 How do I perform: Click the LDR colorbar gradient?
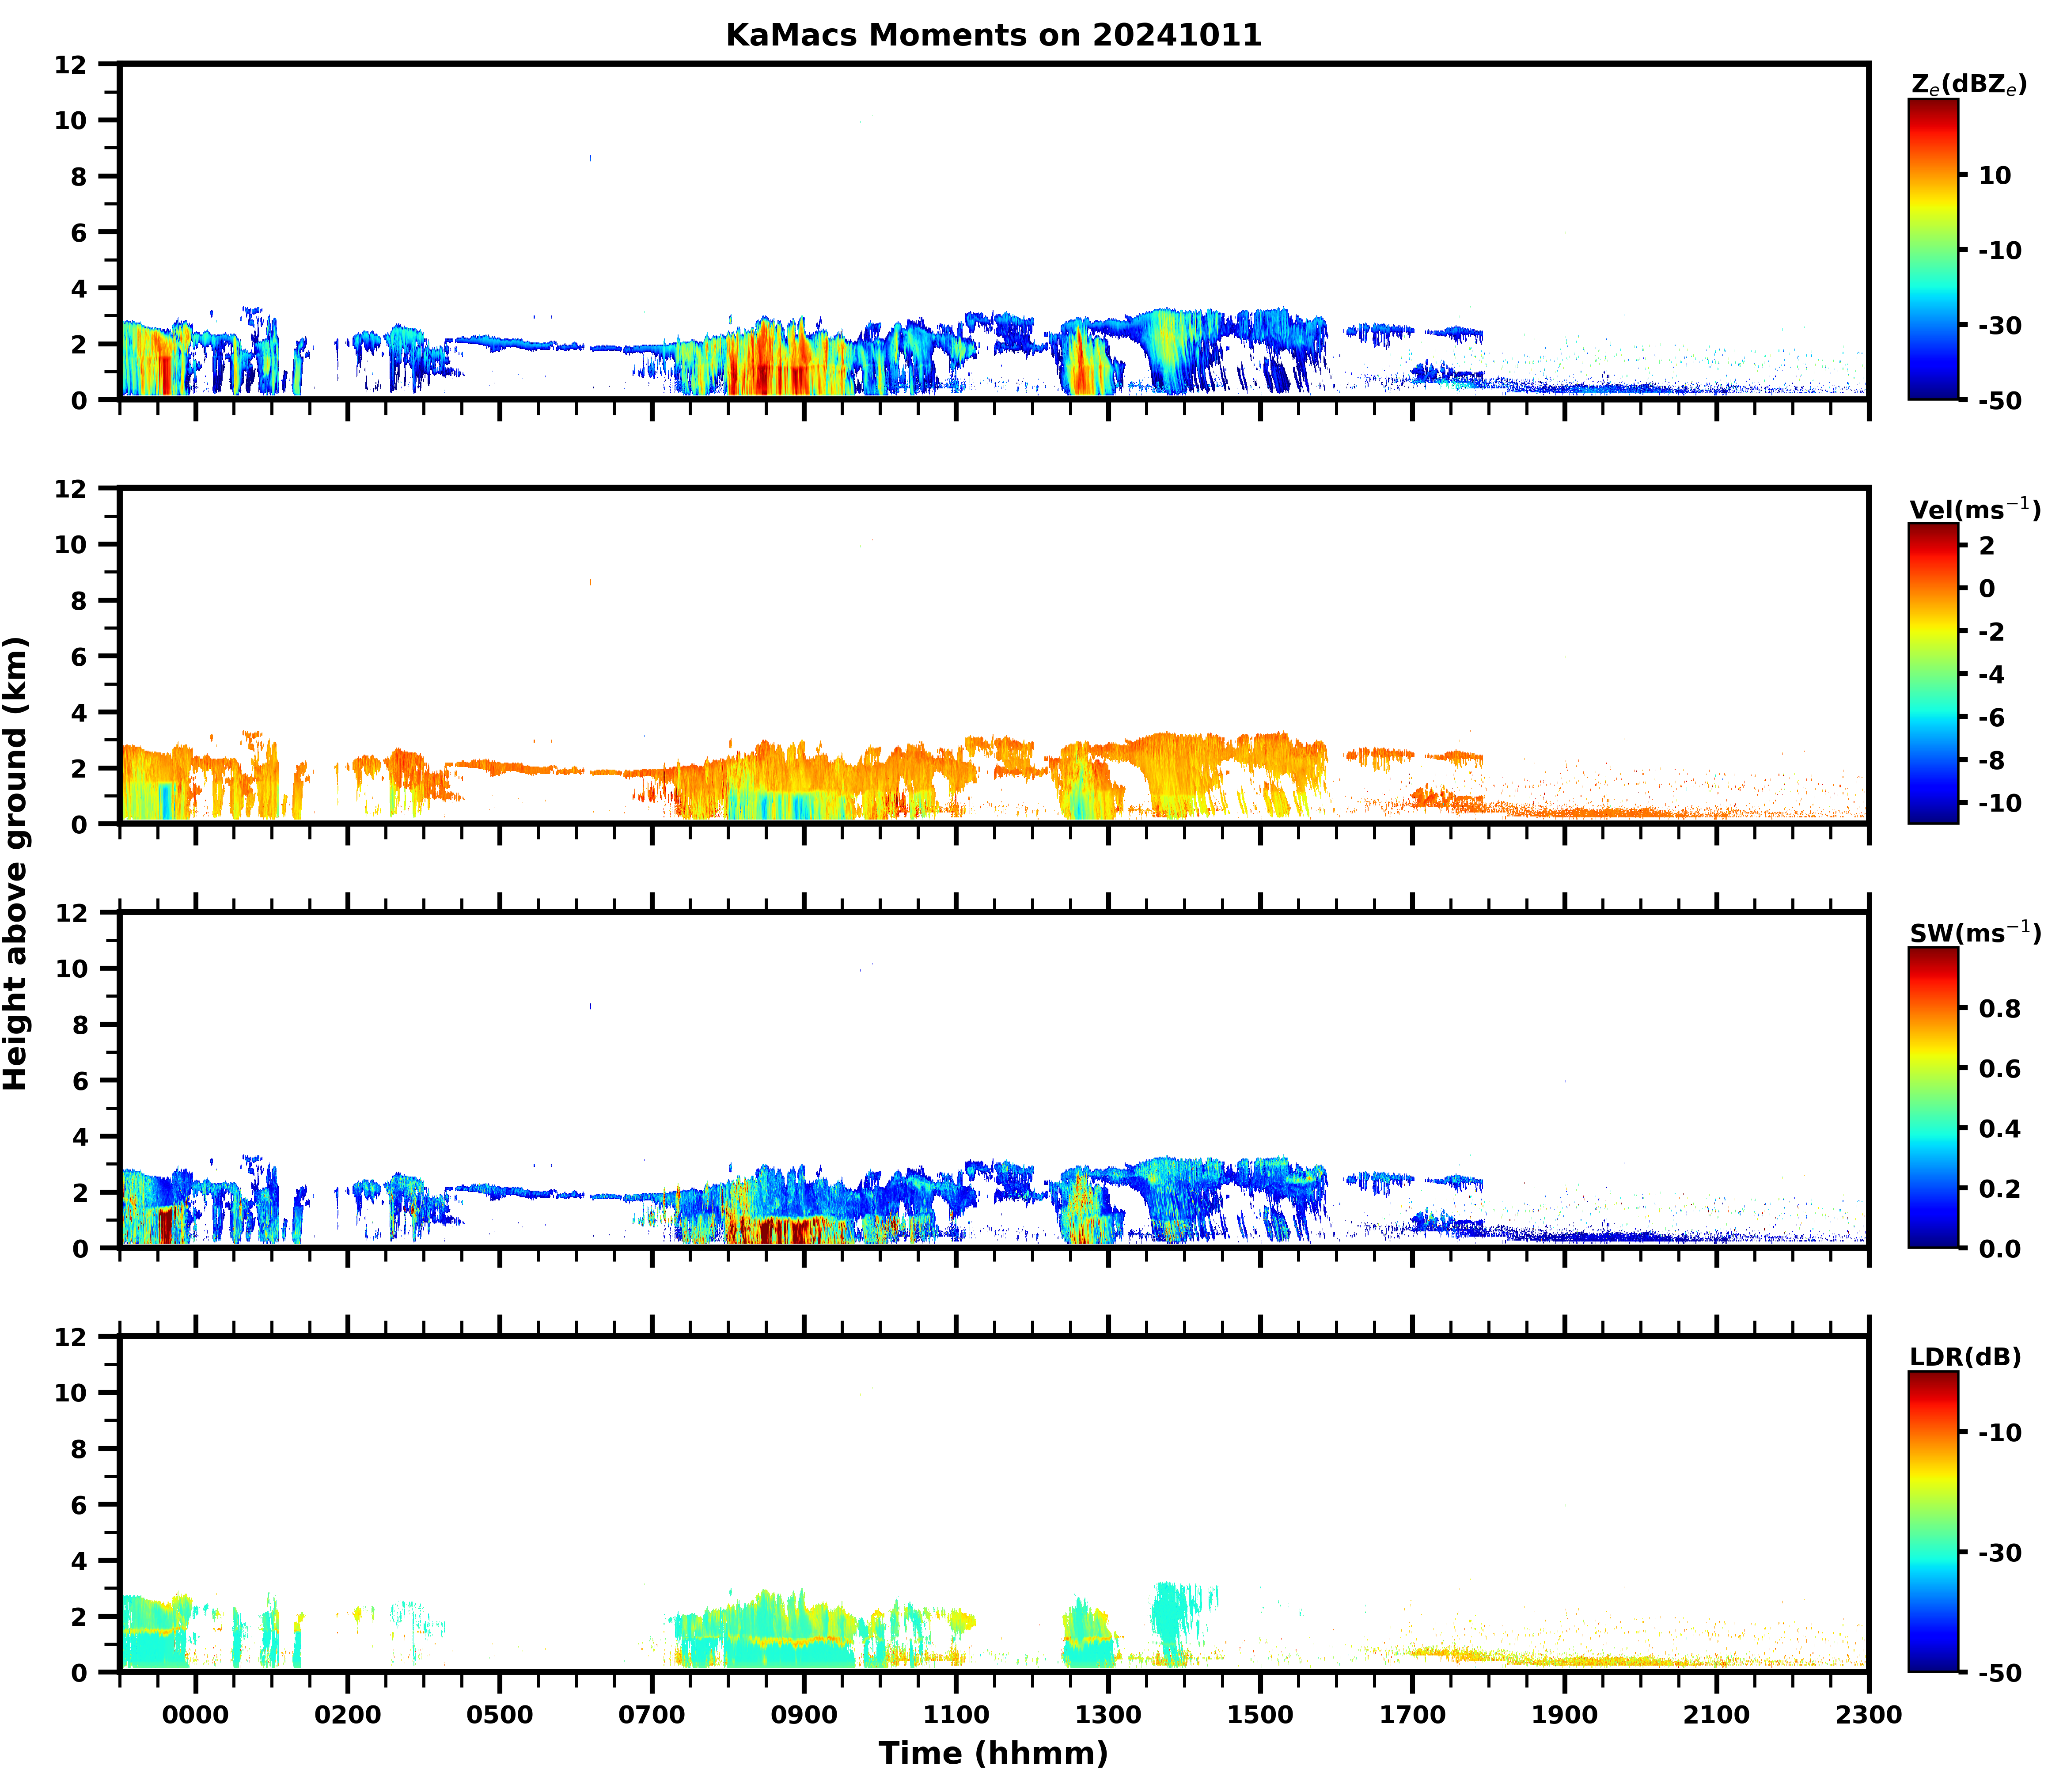coord(1933,1521)
